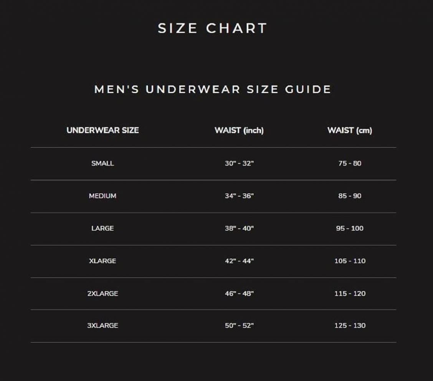Click the MEDIUM size row label
Screen dimensions: 433x381
pyautogui.click(x=102, y=196)
